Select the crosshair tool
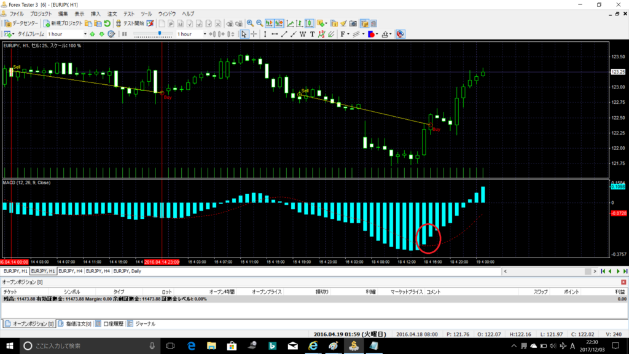 click(x=254, y=34)
